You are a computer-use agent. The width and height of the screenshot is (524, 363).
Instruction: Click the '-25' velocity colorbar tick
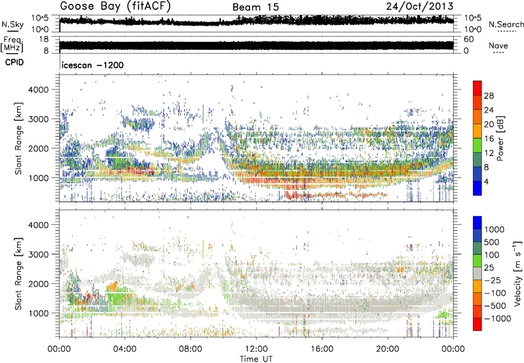493,280
